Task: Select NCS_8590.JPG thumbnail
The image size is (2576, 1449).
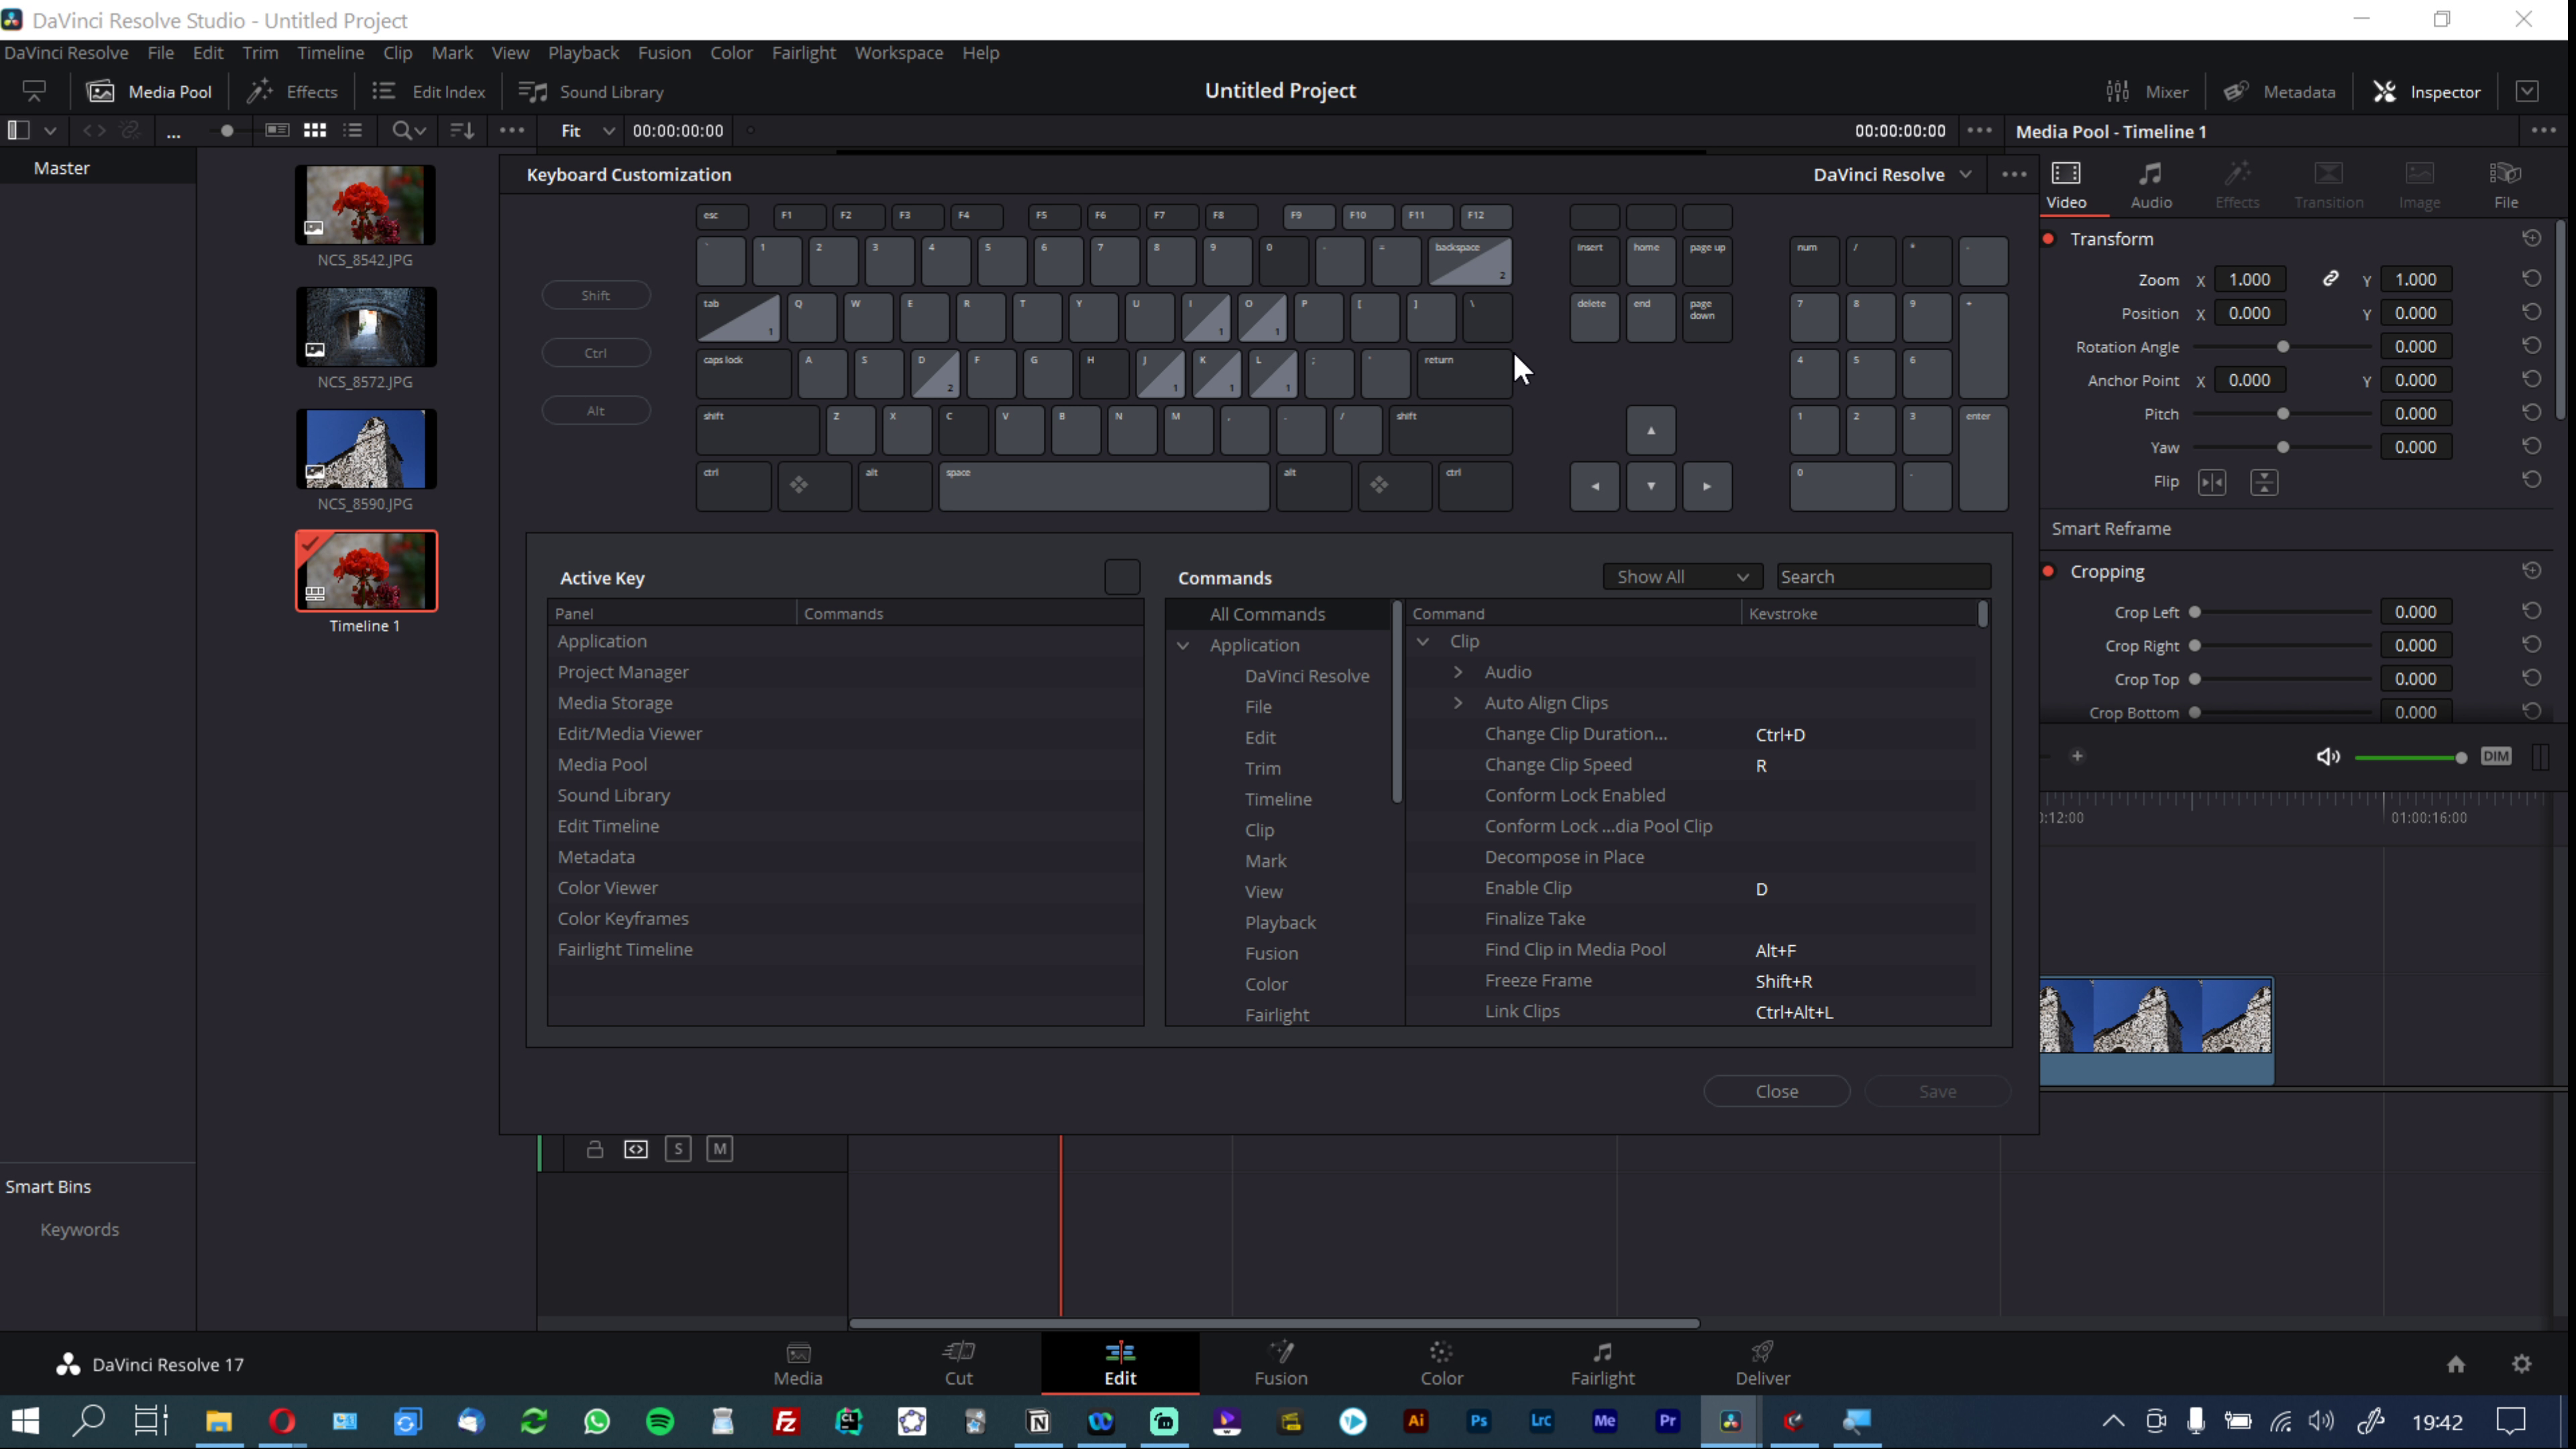Action: 366,449
